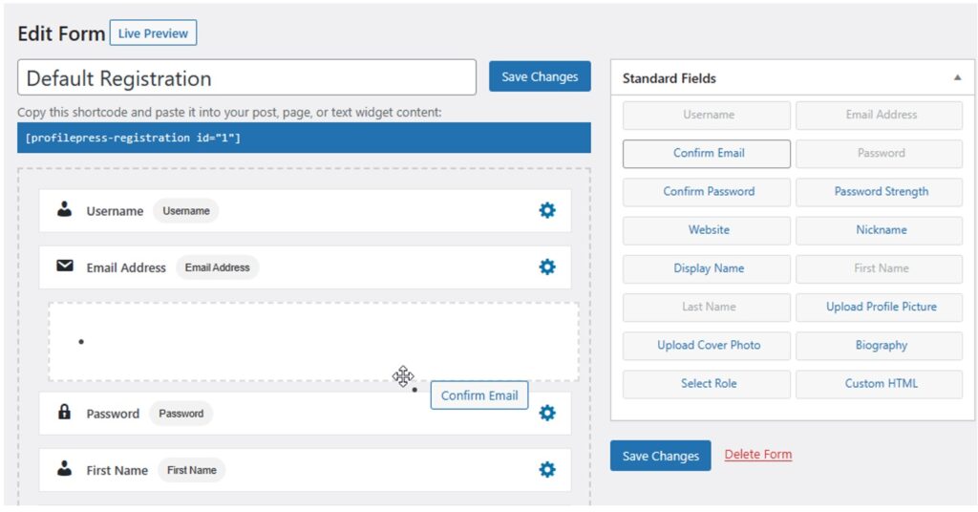
Task: Click the disabled First Name field button
Action: click(x=880, y=268)
